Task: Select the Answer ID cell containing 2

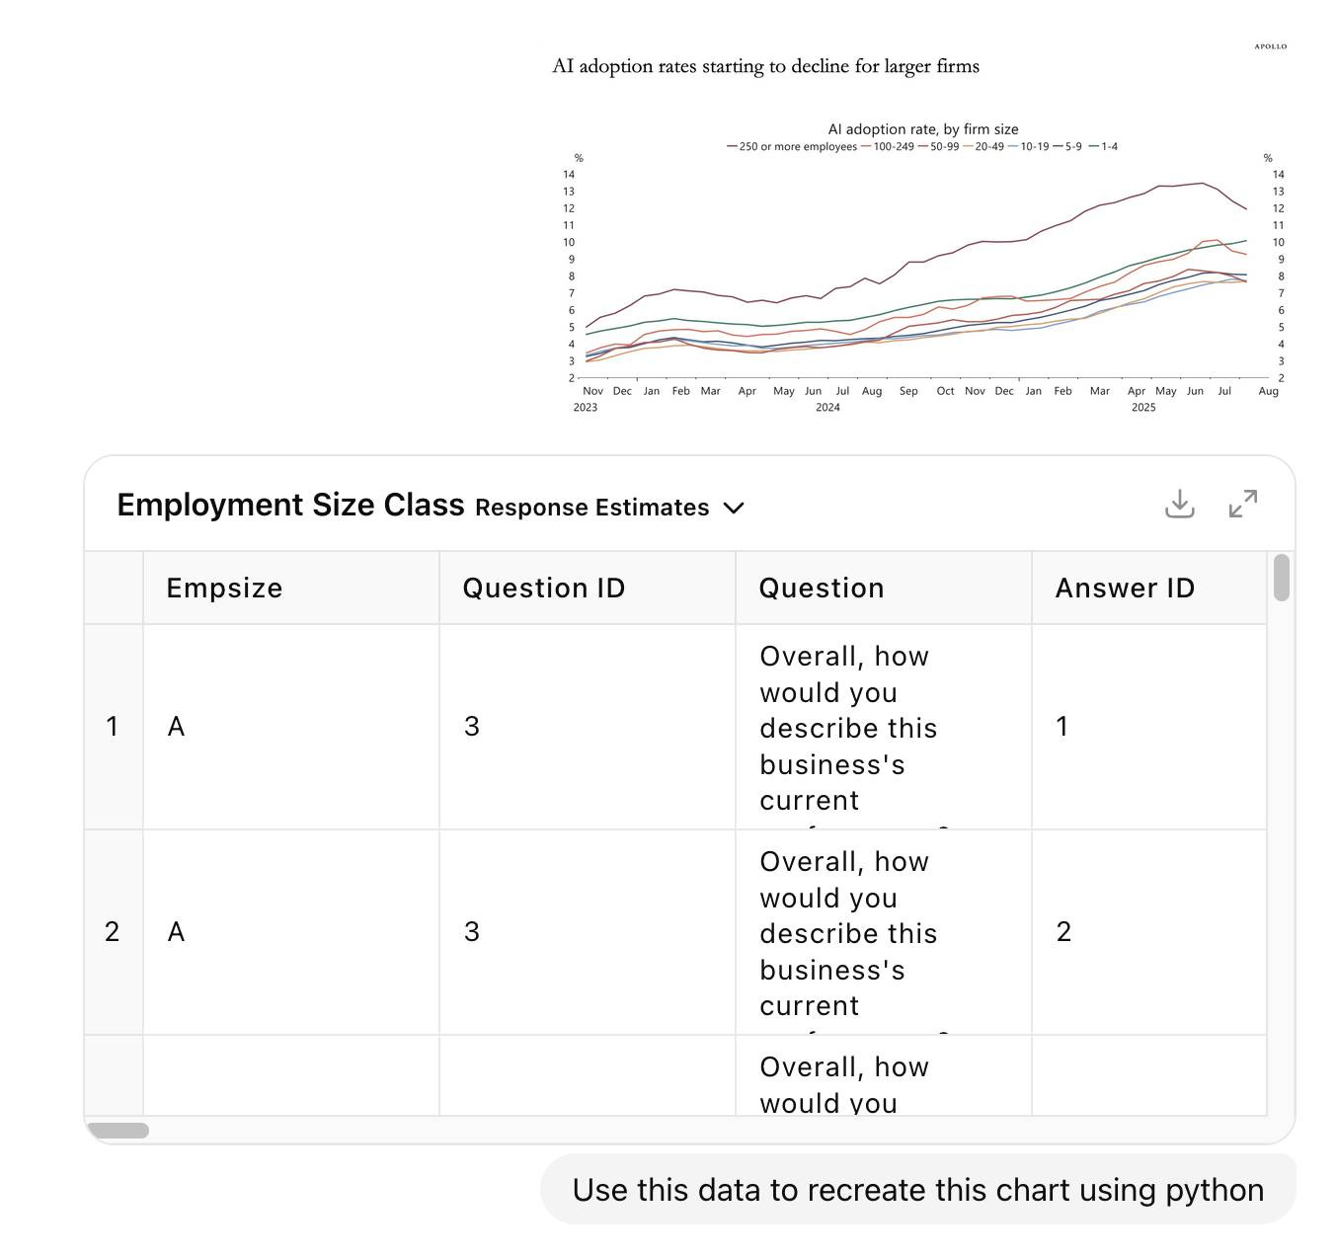Action: tap(1063, 931)
